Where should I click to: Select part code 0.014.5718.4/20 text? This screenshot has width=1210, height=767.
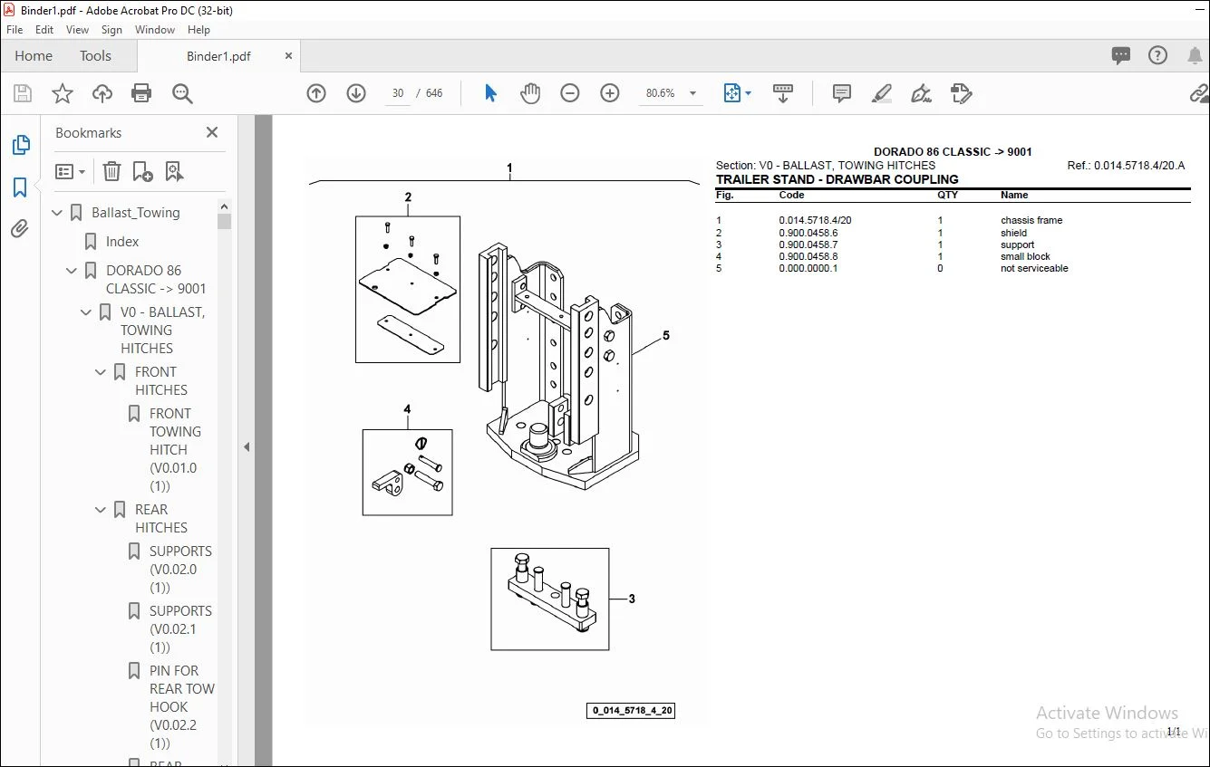click(x=815, y=221)
